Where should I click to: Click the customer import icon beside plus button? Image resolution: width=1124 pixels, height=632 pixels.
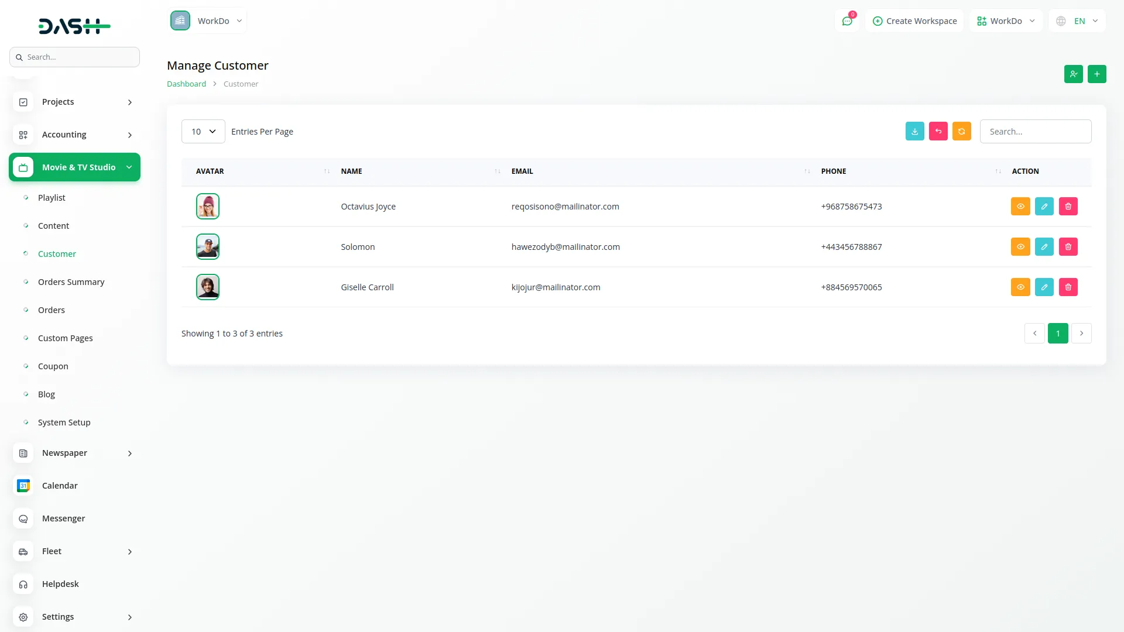(x=1073, y=74)
